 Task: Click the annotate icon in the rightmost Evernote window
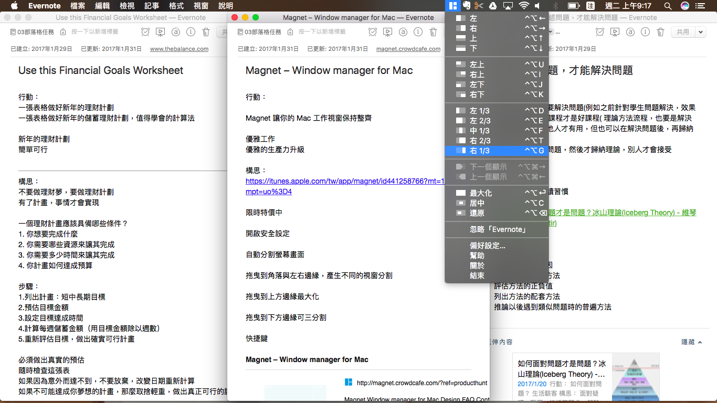click(x=630, y=32)
